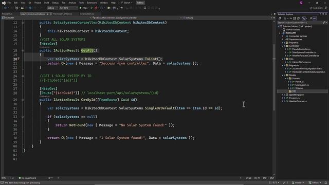The image size is (329, 185).
Task: Open the Debug configuration dropdown
Action: (52, 8)
